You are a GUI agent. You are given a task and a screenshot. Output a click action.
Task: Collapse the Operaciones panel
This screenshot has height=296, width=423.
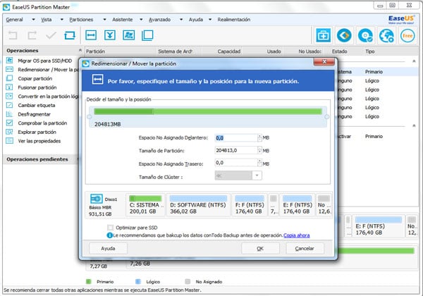pyautogui.click(x=80, y=50)
